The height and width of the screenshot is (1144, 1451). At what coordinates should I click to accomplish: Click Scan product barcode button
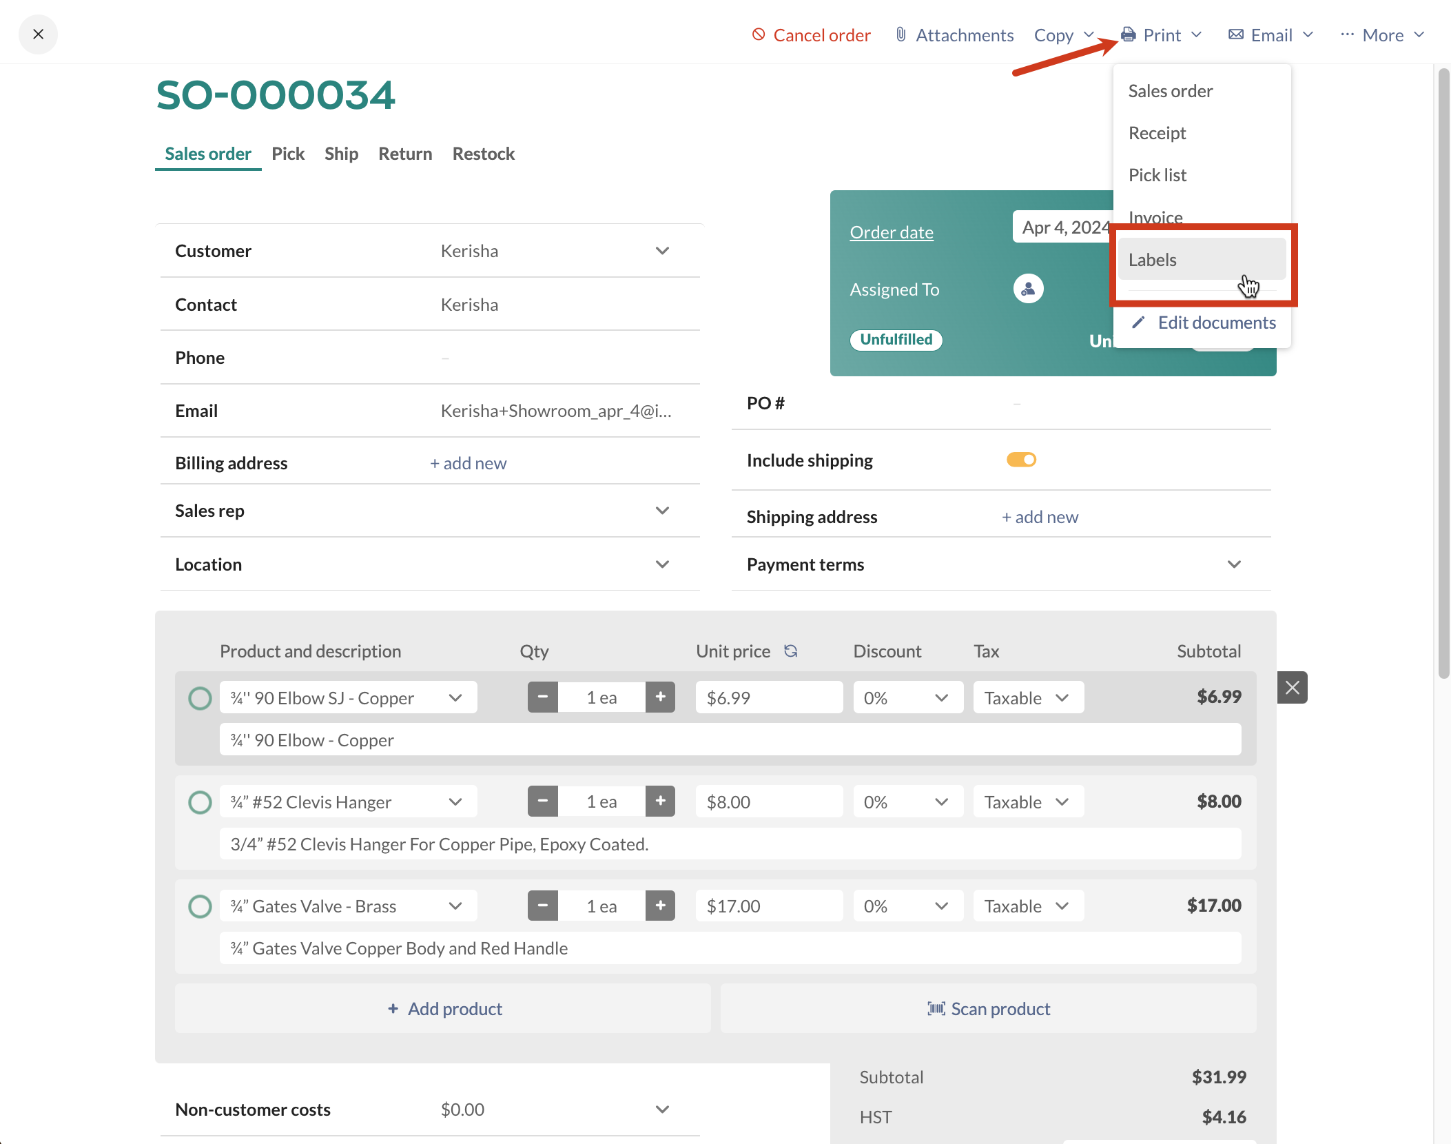click(x=988, y=1008)
